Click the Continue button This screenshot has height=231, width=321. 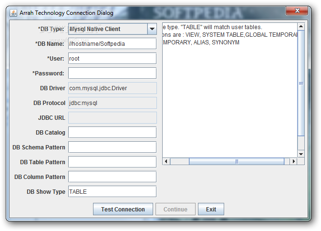[176, 209]
